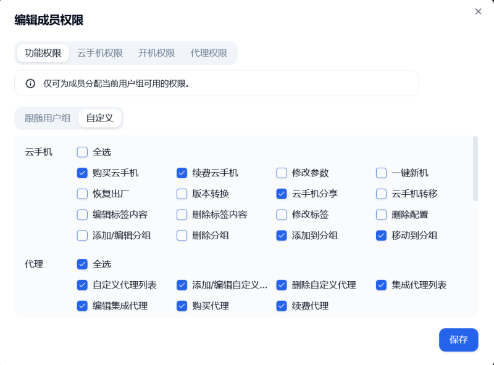Screen dimensions: 494x365
Task: Tick the 恢复出厂 checkbox
Action: pos(82,194)
